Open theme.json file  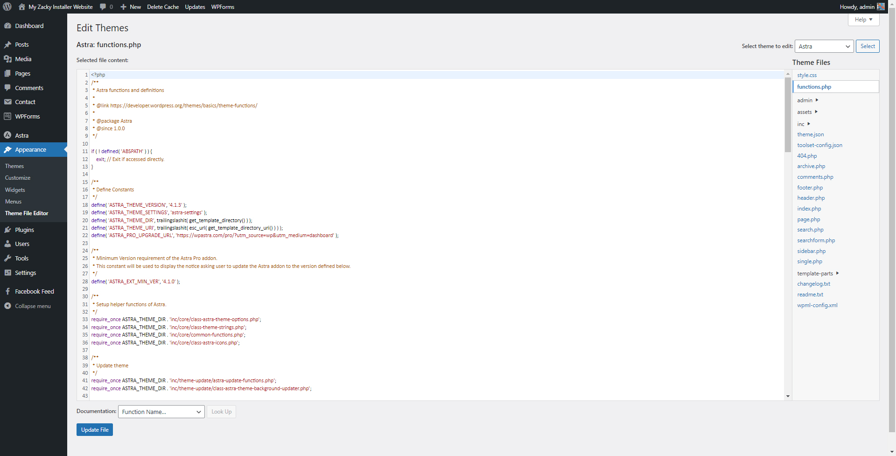[811, 134]
